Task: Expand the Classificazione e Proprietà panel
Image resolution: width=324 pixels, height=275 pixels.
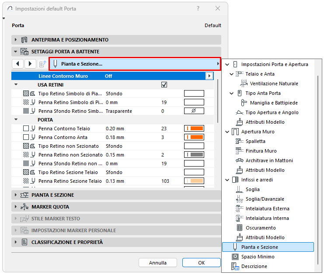Action: [15, 242]
